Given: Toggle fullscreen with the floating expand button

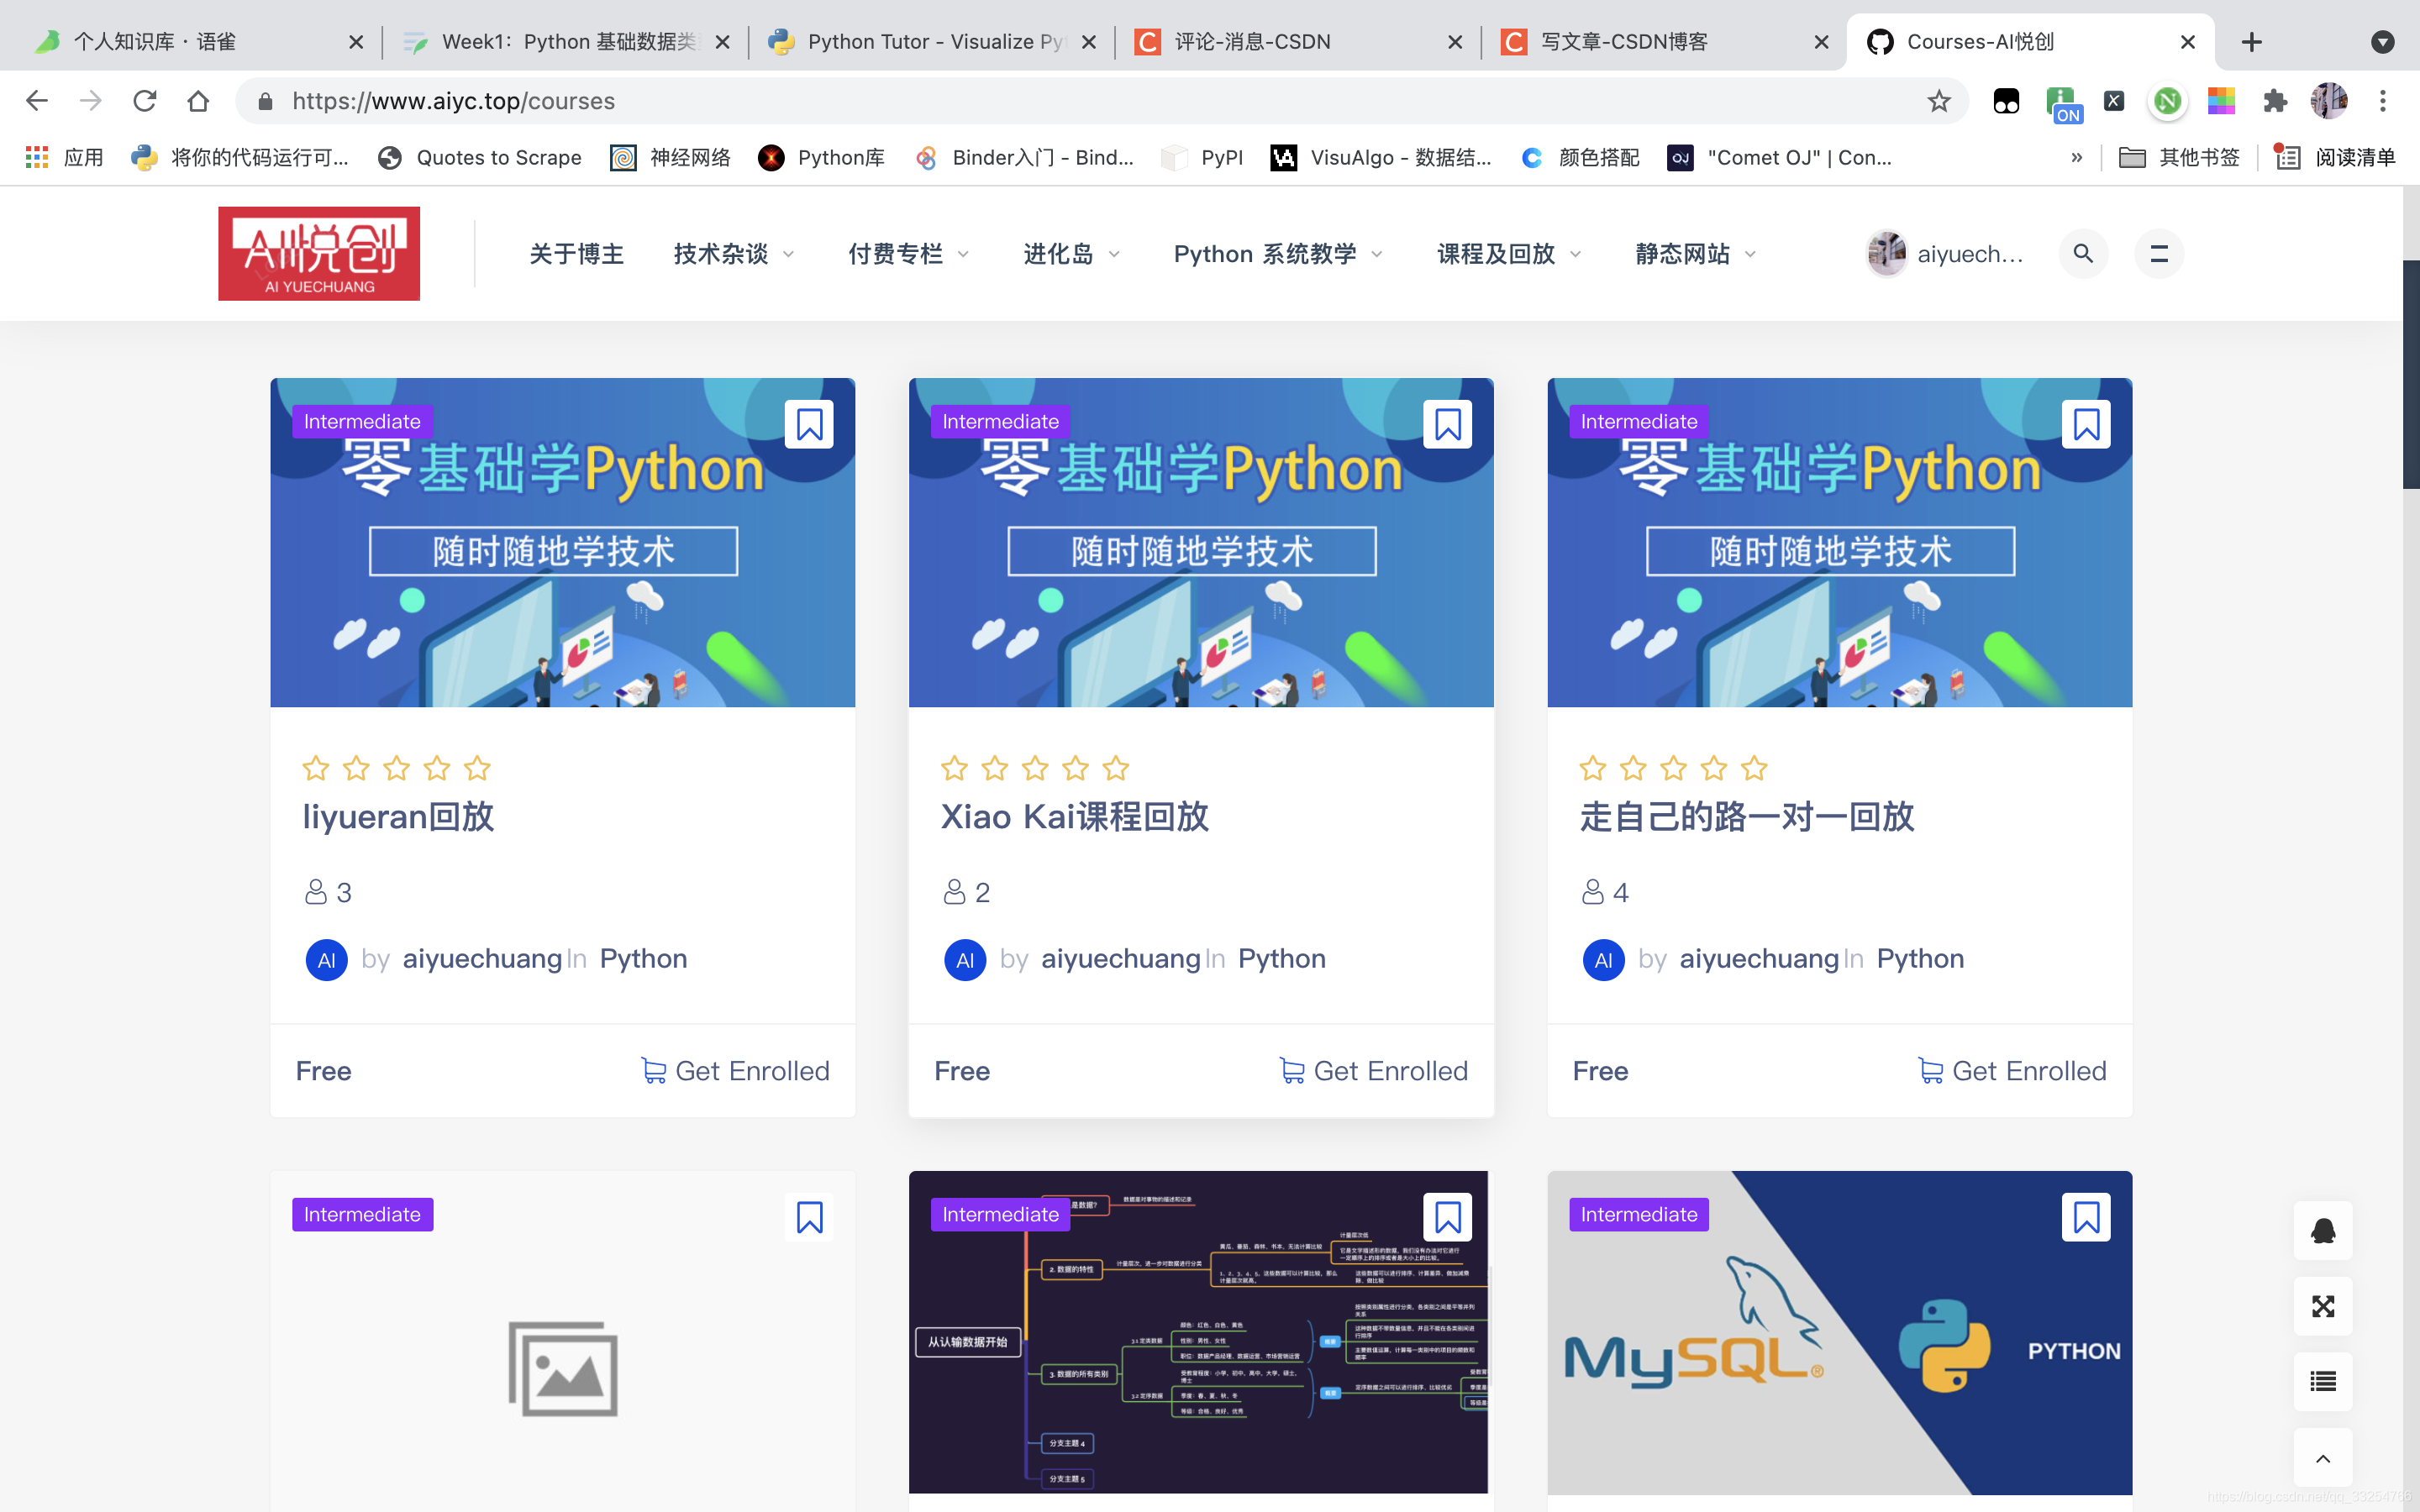Looking at the screenshot, I should pos(2323,1306).
